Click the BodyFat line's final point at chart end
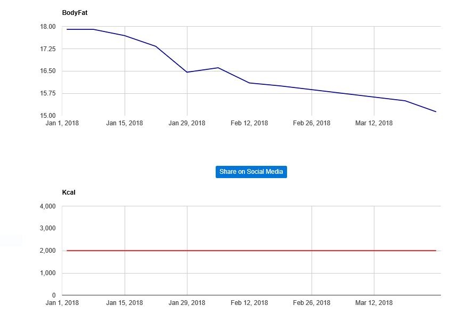Image resolution: width=458 pixels, height=313 pixels. tap(436, 111)
